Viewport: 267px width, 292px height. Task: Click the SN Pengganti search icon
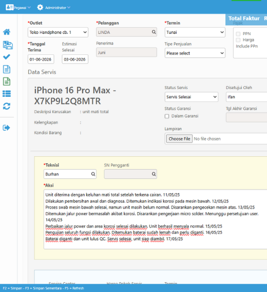click(x=154, y=174)
